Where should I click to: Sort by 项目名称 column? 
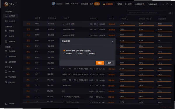55,18
